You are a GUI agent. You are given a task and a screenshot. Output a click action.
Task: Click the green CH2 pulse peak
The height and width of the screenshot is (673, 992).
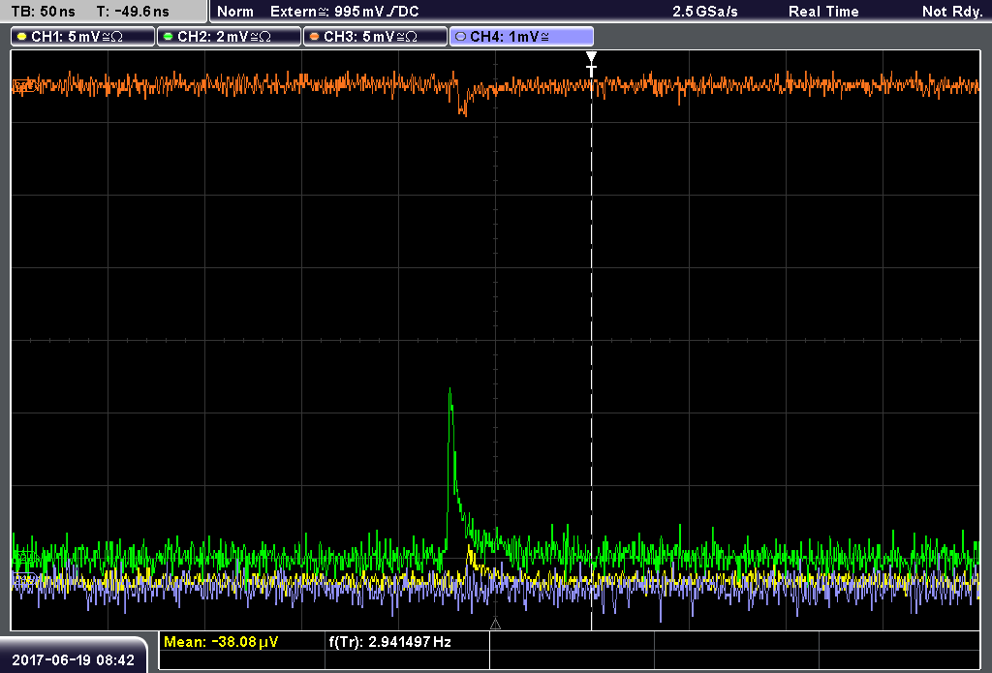pos(449,390)
